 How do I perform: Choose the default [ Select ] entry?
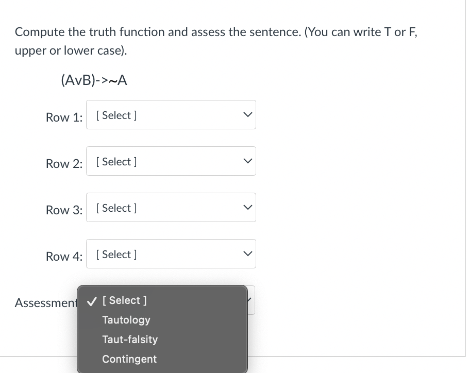tap(124, 300)
